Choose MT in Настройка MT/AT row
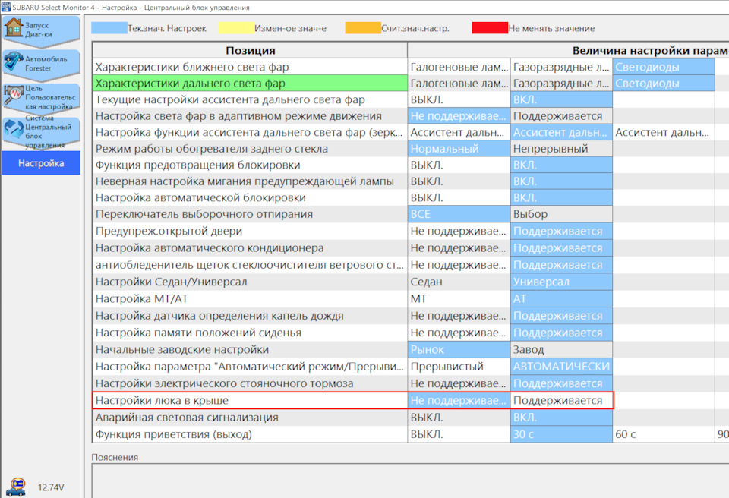This screenshot has height=498, width=729. point(459,298)
